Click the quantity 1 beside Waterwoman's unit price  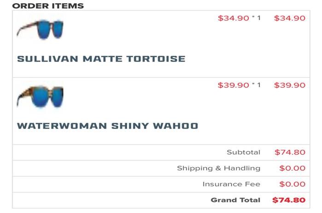[259, 85]
